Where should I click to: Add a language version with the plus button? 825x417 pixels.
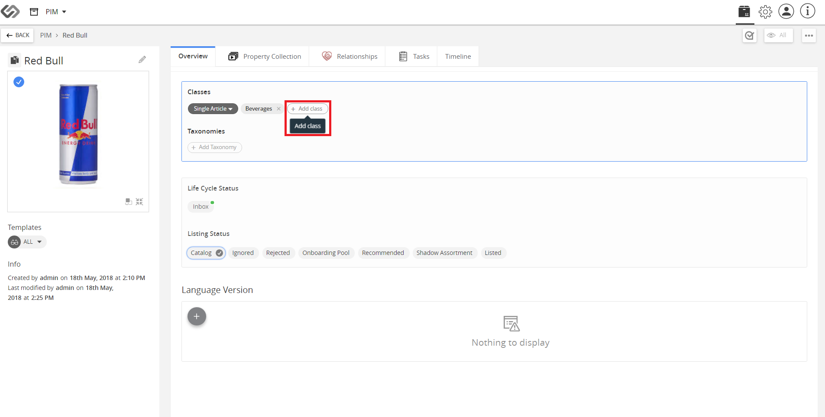[x=197, y=316]
